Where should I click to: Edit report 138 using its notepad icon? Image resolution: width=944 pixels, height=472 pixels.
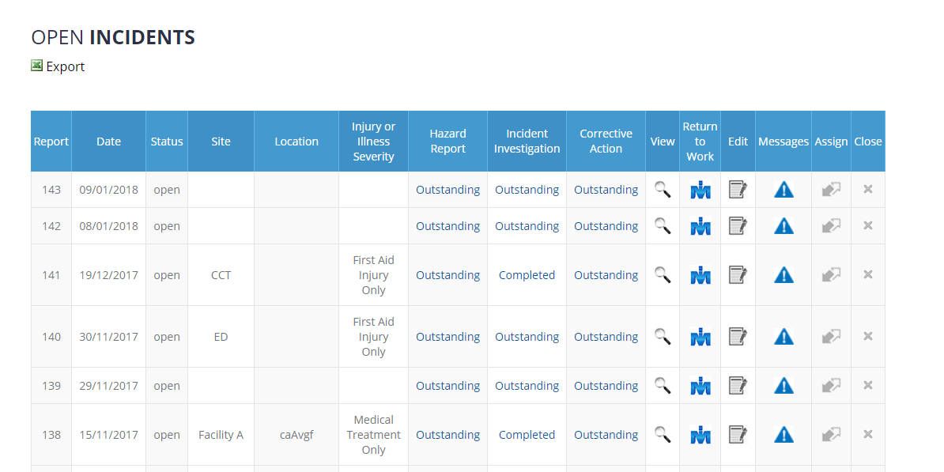[x=738, y=434]
